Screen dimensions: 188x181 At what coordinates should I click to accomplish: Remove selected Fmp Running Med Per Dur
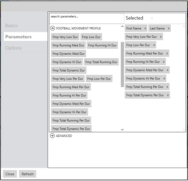167,53
